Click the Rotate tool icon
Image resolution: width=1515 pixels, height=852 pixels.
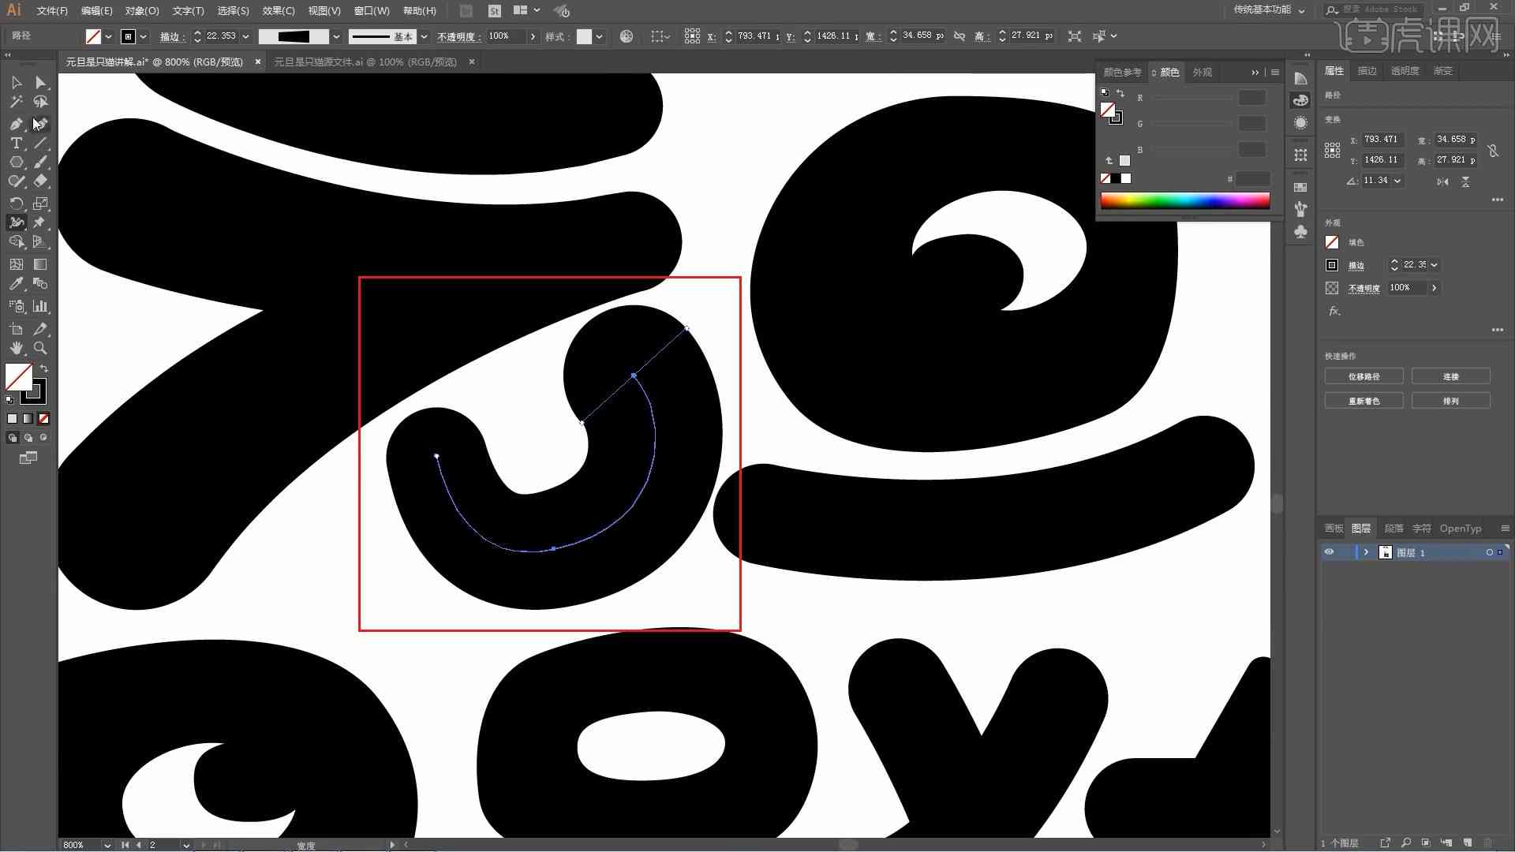pos(16,203)
